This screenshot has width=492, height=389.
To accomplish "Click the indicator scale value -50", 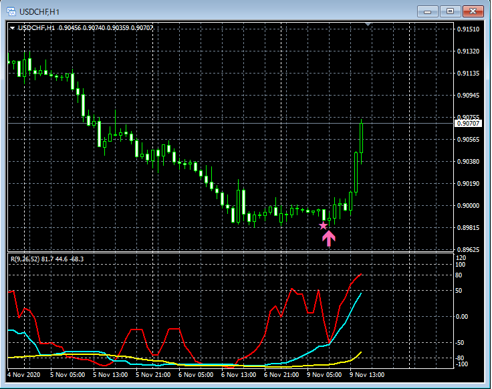I will pos(460,343).
